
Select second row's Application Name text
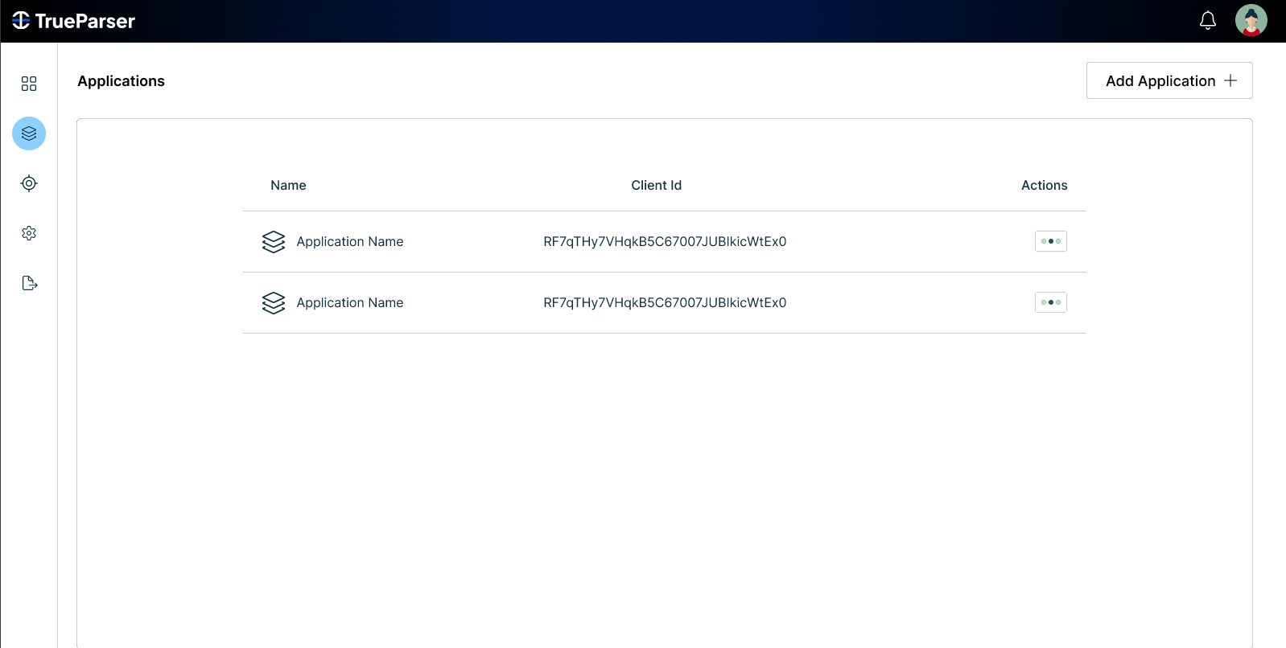click(350, 302)
